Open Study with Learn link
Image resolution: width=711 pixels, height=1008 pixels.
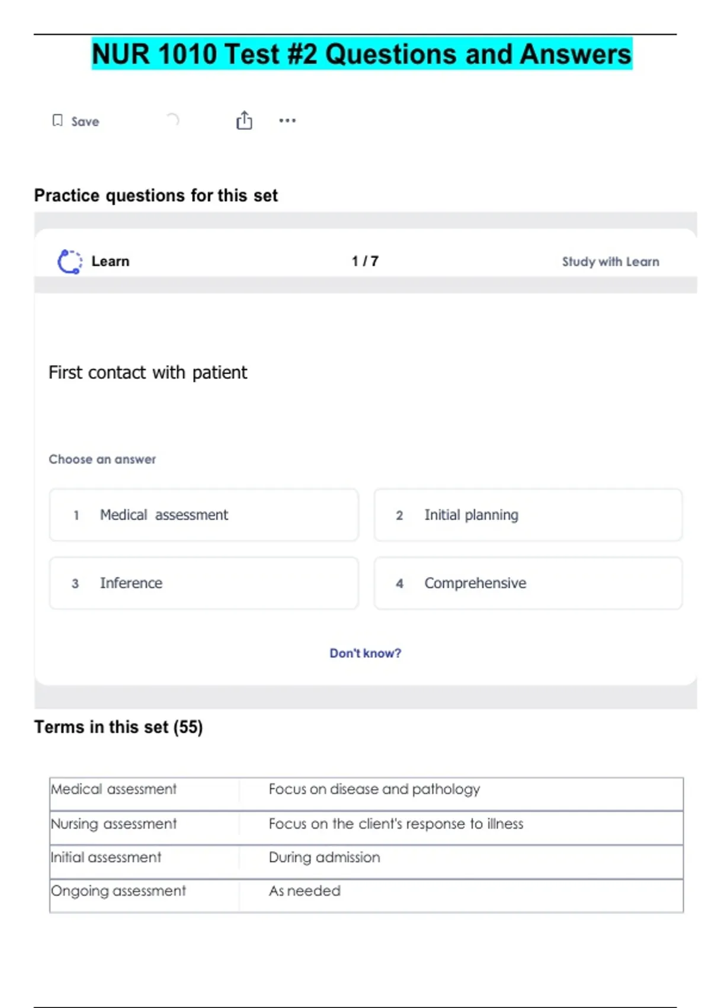(610, 261)
